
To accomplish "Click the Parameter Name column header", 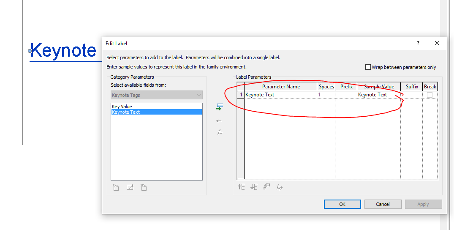I will pos(281,86).
